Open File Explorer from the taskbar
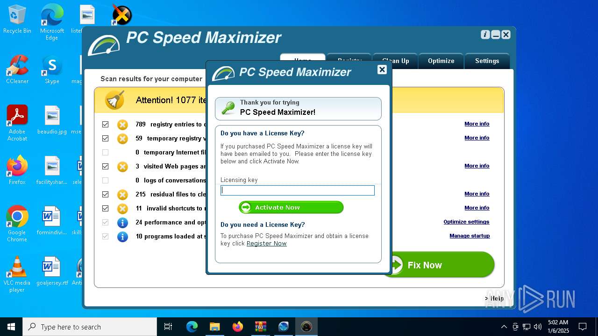Image resolution: width=598 pixels, height=336 pixels. [x=215, y=327]
